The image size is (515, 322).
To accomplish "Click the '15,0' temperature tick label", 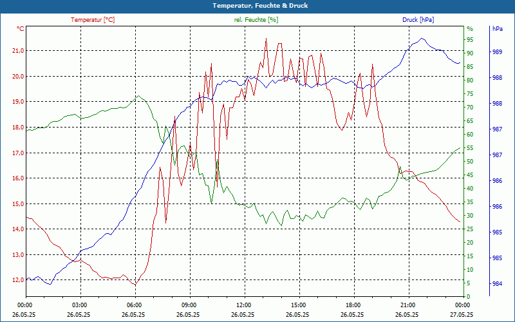I will pyautogui.click(x=19, y=204).
